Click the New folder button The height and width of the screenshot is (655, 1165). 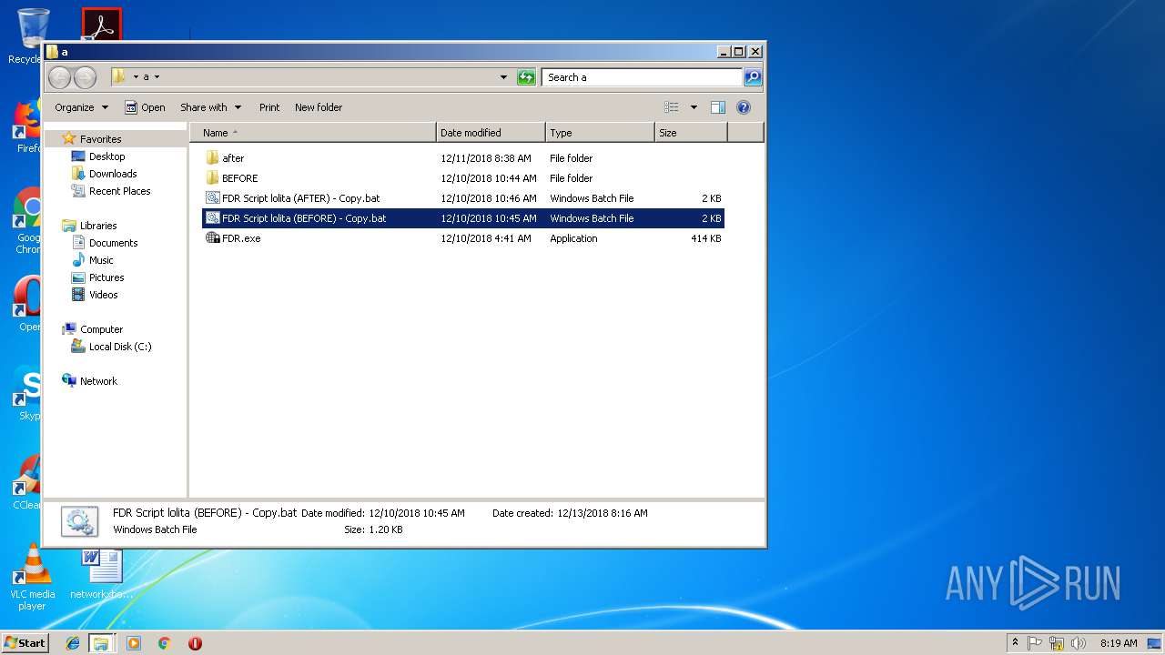click(x=319, y=107)
